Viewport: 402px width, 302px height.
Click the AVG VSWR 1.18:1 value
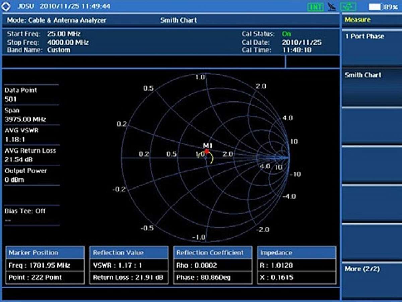pyautogui.click(x=14, y=139)
